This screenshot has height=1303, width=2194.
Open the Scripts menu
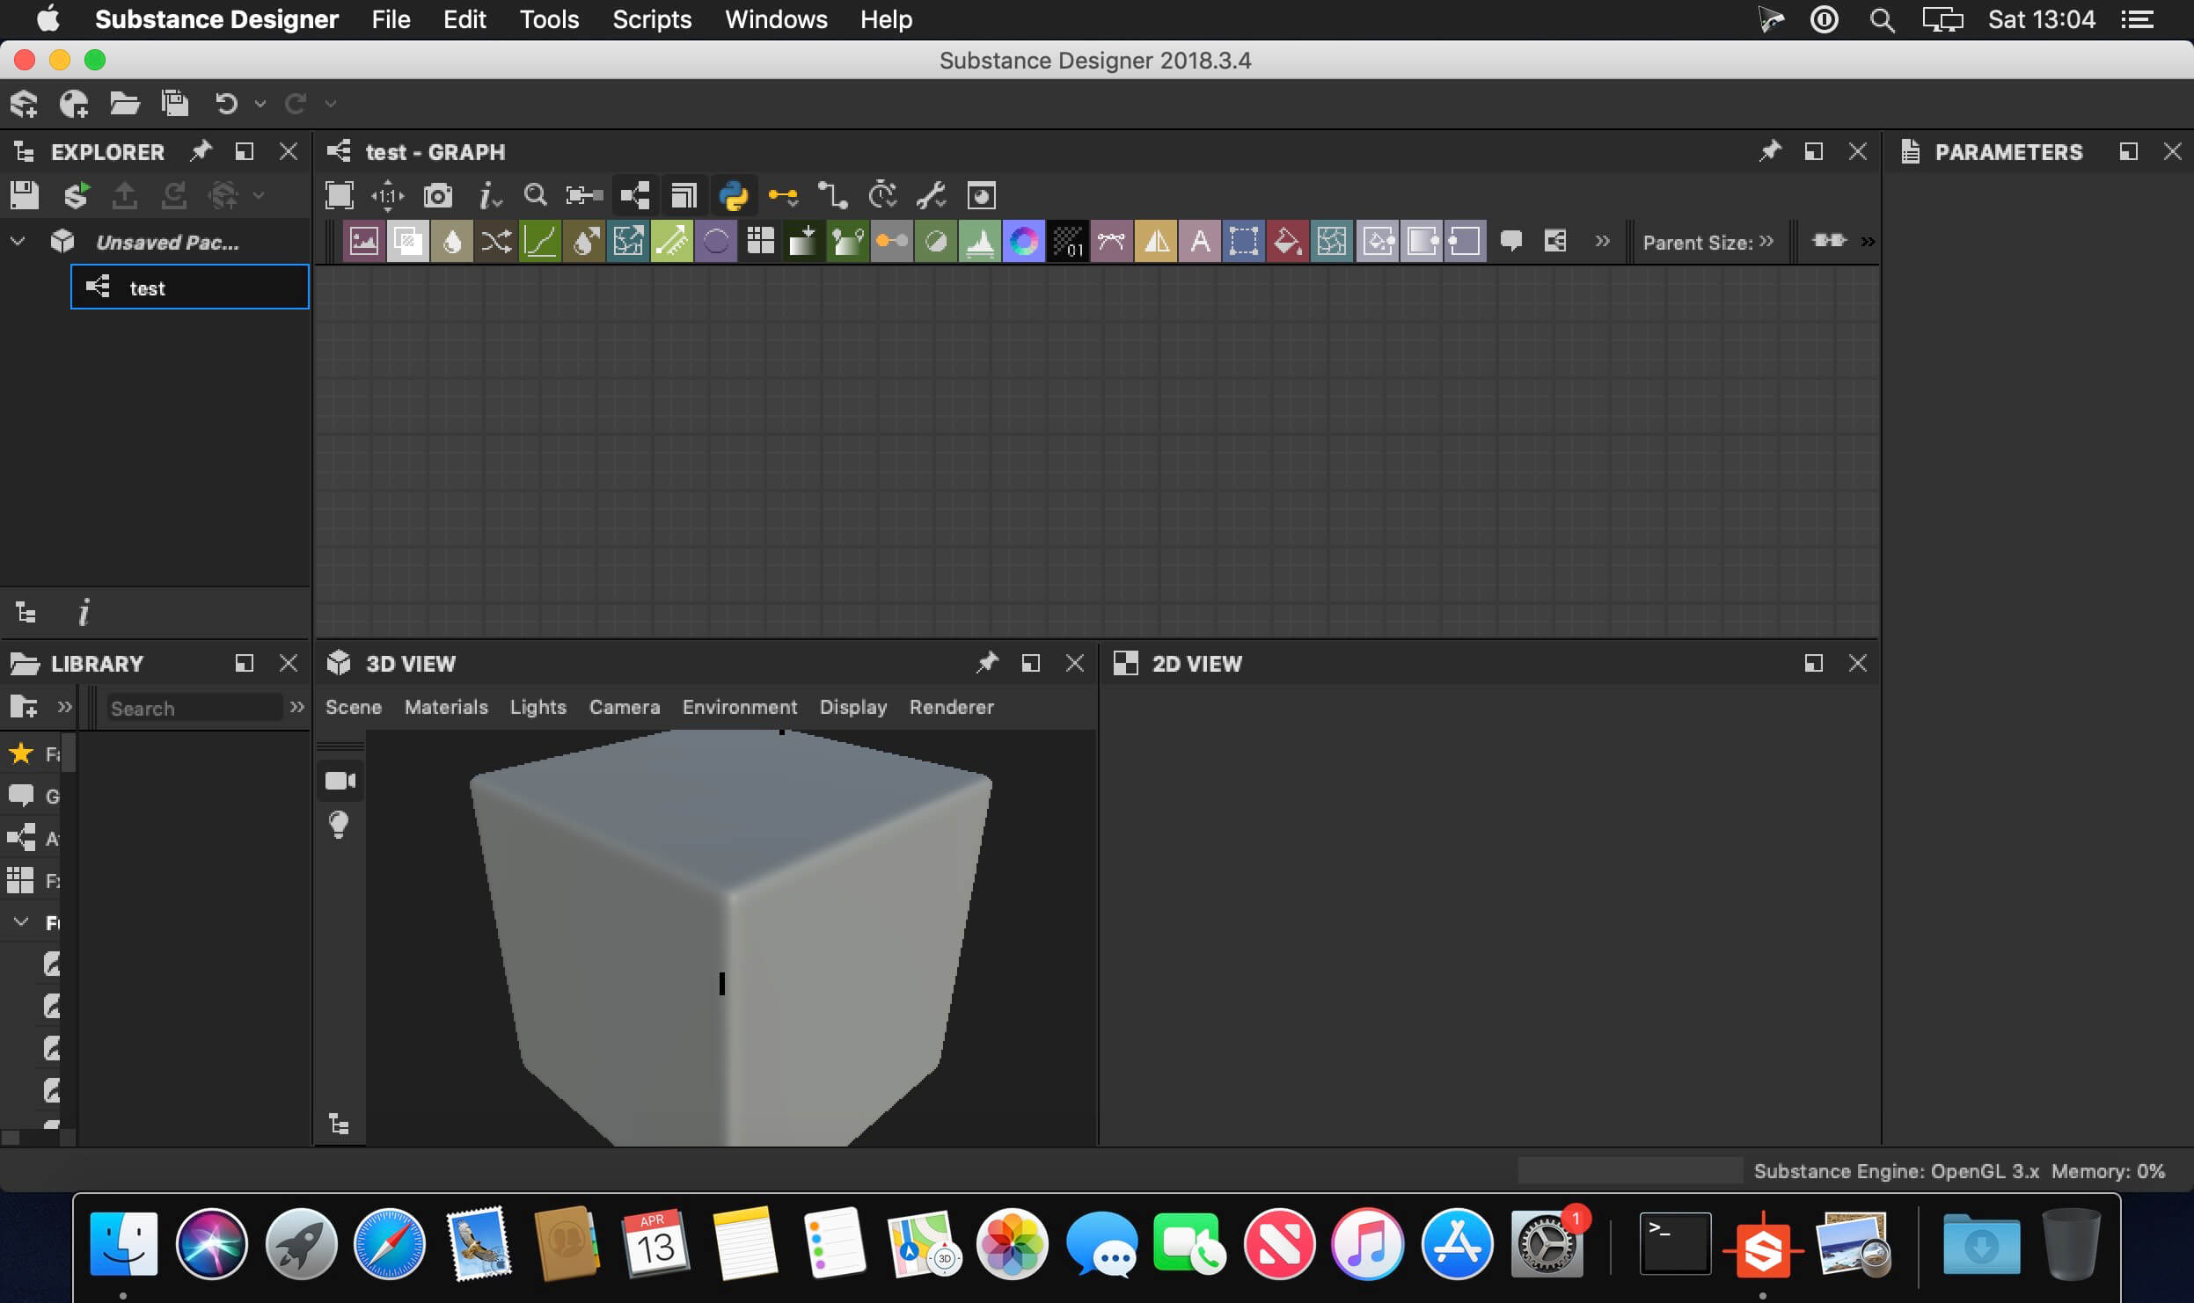[652, 19]
